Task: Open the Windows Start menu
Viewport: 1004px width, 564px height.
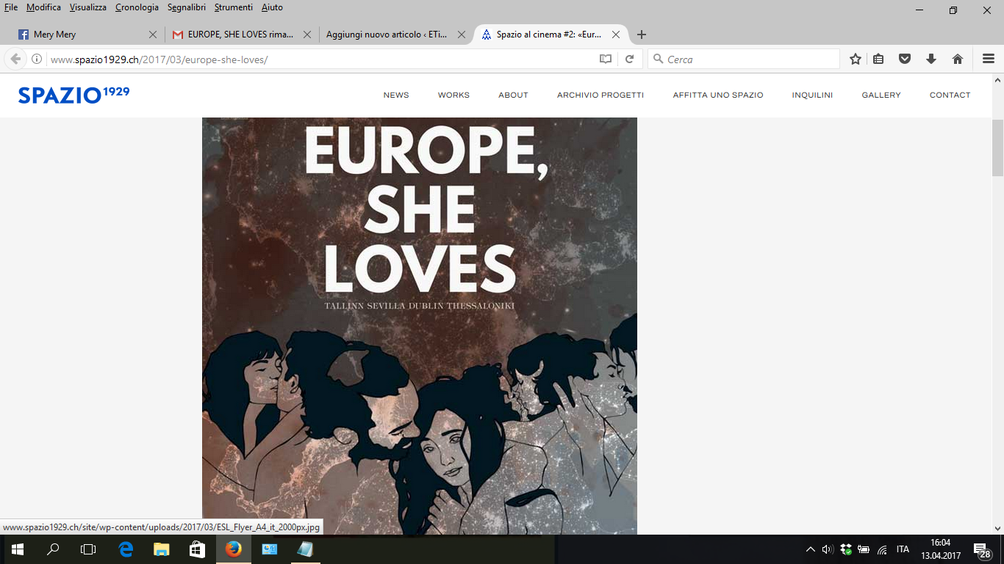Action: (18, 549)
